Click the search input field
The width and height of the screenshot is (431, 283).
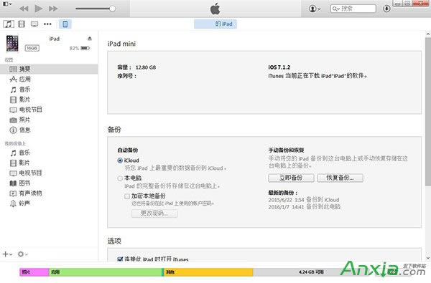click(353, 9)
